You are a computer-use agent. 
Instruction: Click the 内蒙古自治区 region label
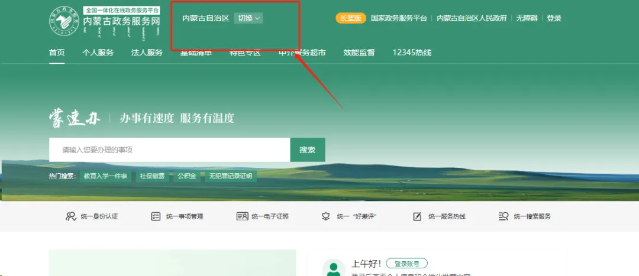[206, 18]
